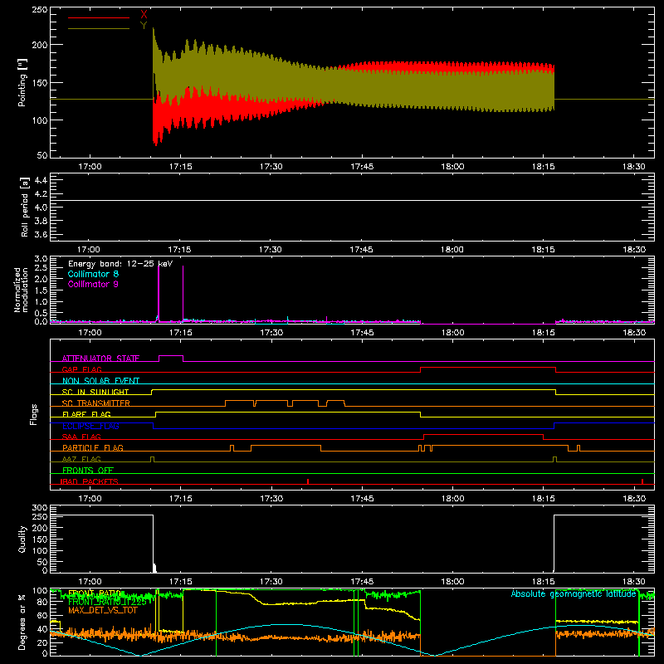Click the 'Roll period [s]' axis title
Viewport: 664px width, 664px height.
pos(25,207)
